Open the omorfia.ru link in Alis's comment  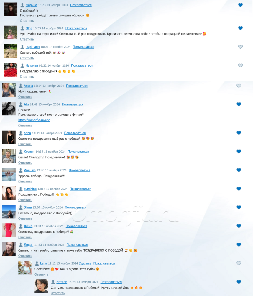tap(34, 120)
